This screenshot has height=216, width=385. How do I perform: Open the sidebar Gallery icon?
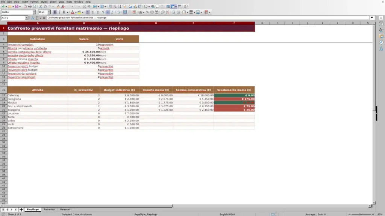click(381, 36)
